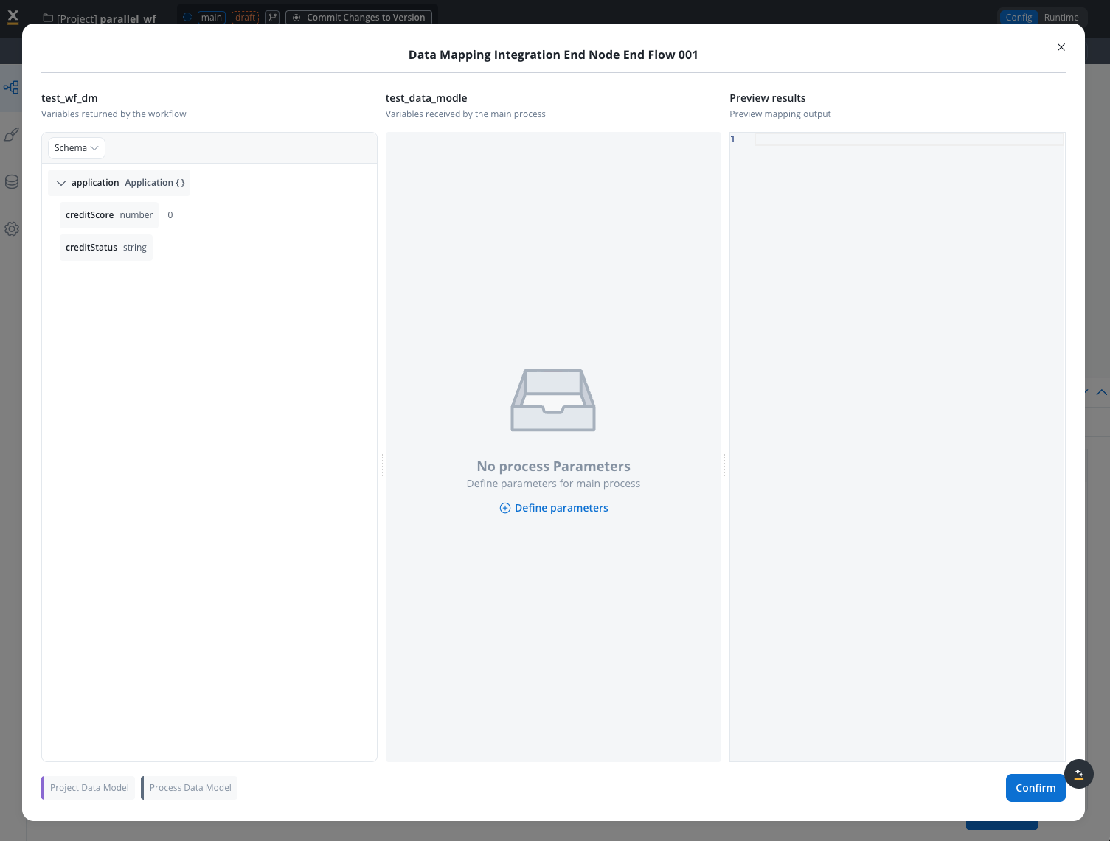Select the main branch tag in background header
The image size is (1110, 841).
212,17
